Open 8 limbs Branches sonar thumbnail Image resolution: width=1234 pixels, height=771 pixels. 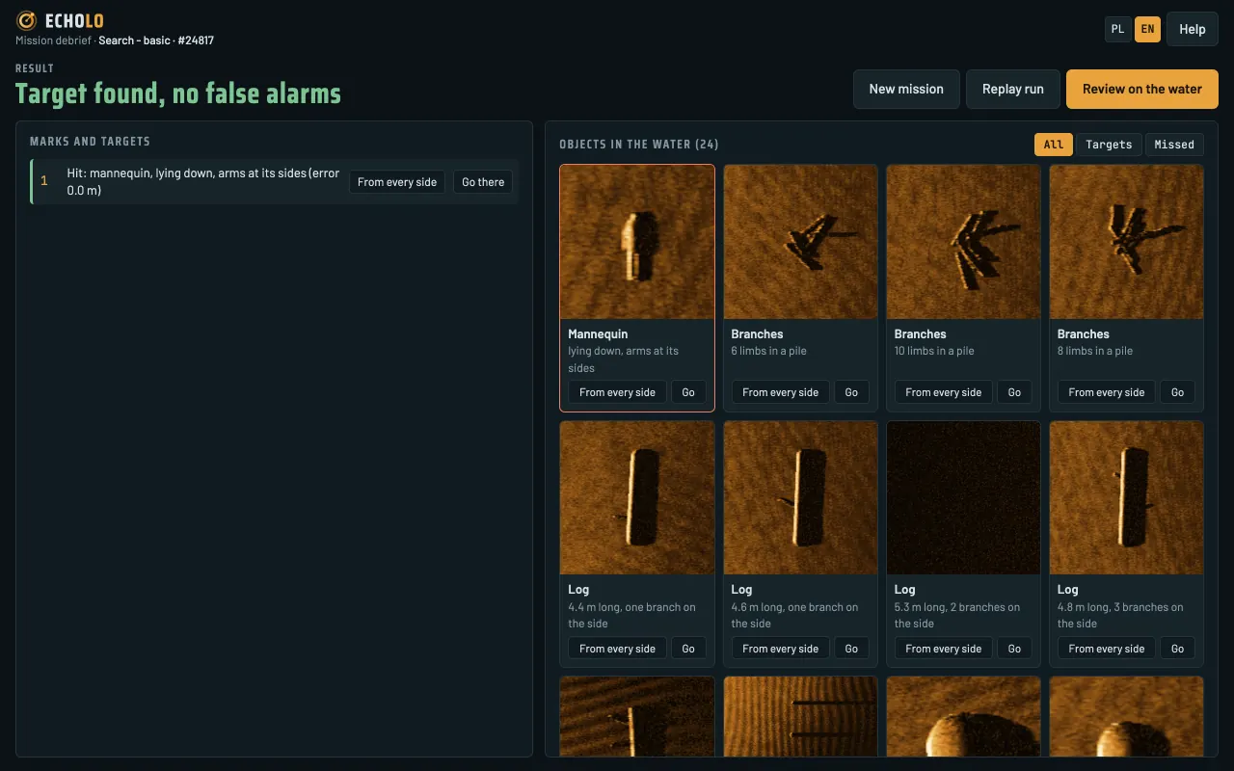click(x=1126, y=242)
